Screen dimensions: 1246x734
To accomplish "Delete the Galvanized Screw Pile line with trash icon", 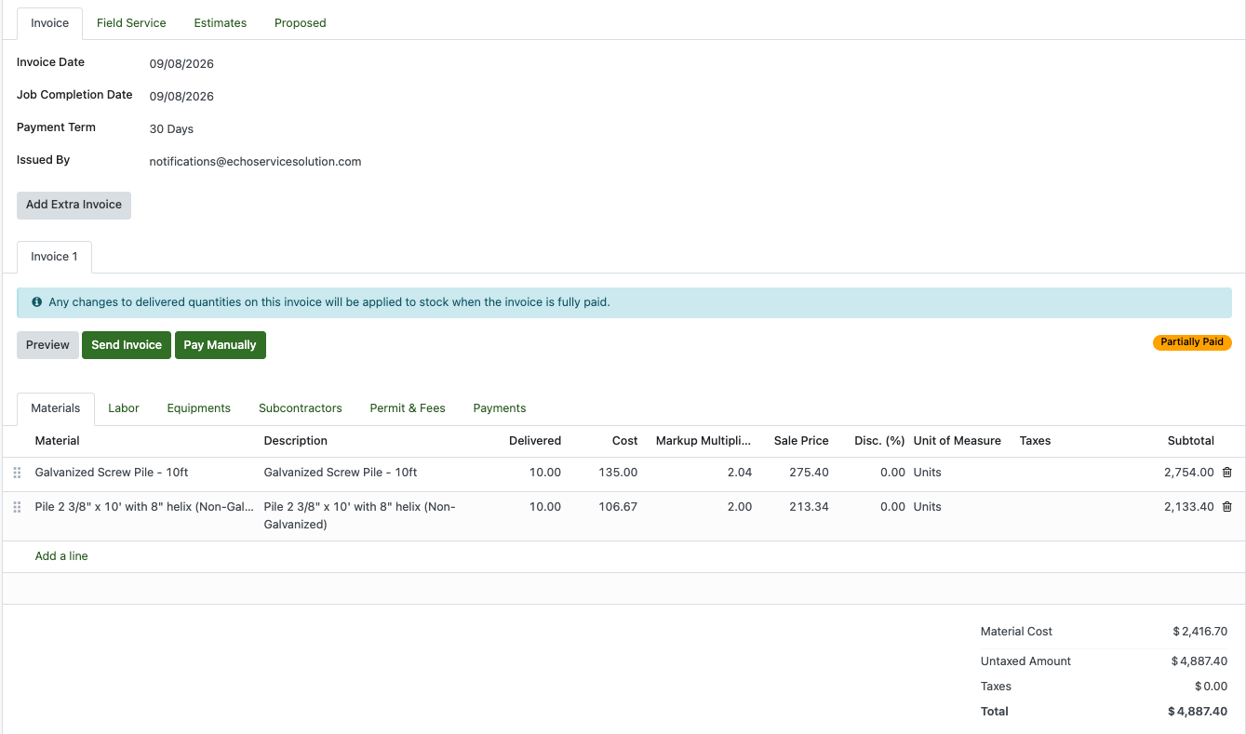I will (1226, 473).
